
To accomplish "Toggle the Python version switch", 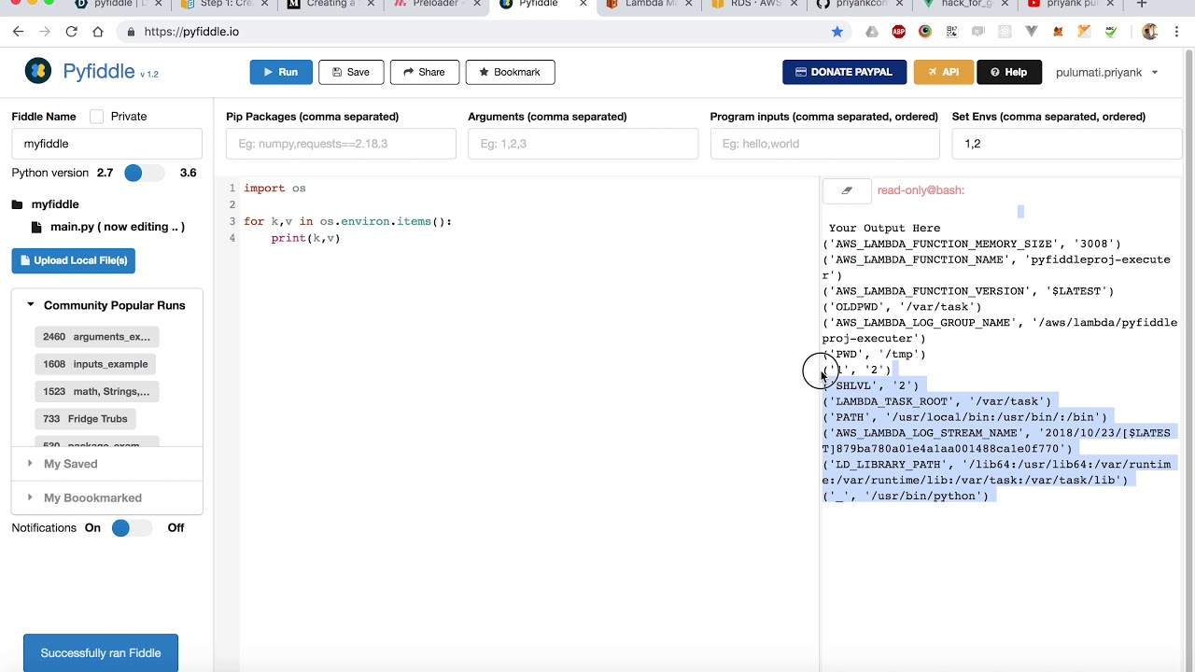I will pyautogui.click(x=144, y=173).
